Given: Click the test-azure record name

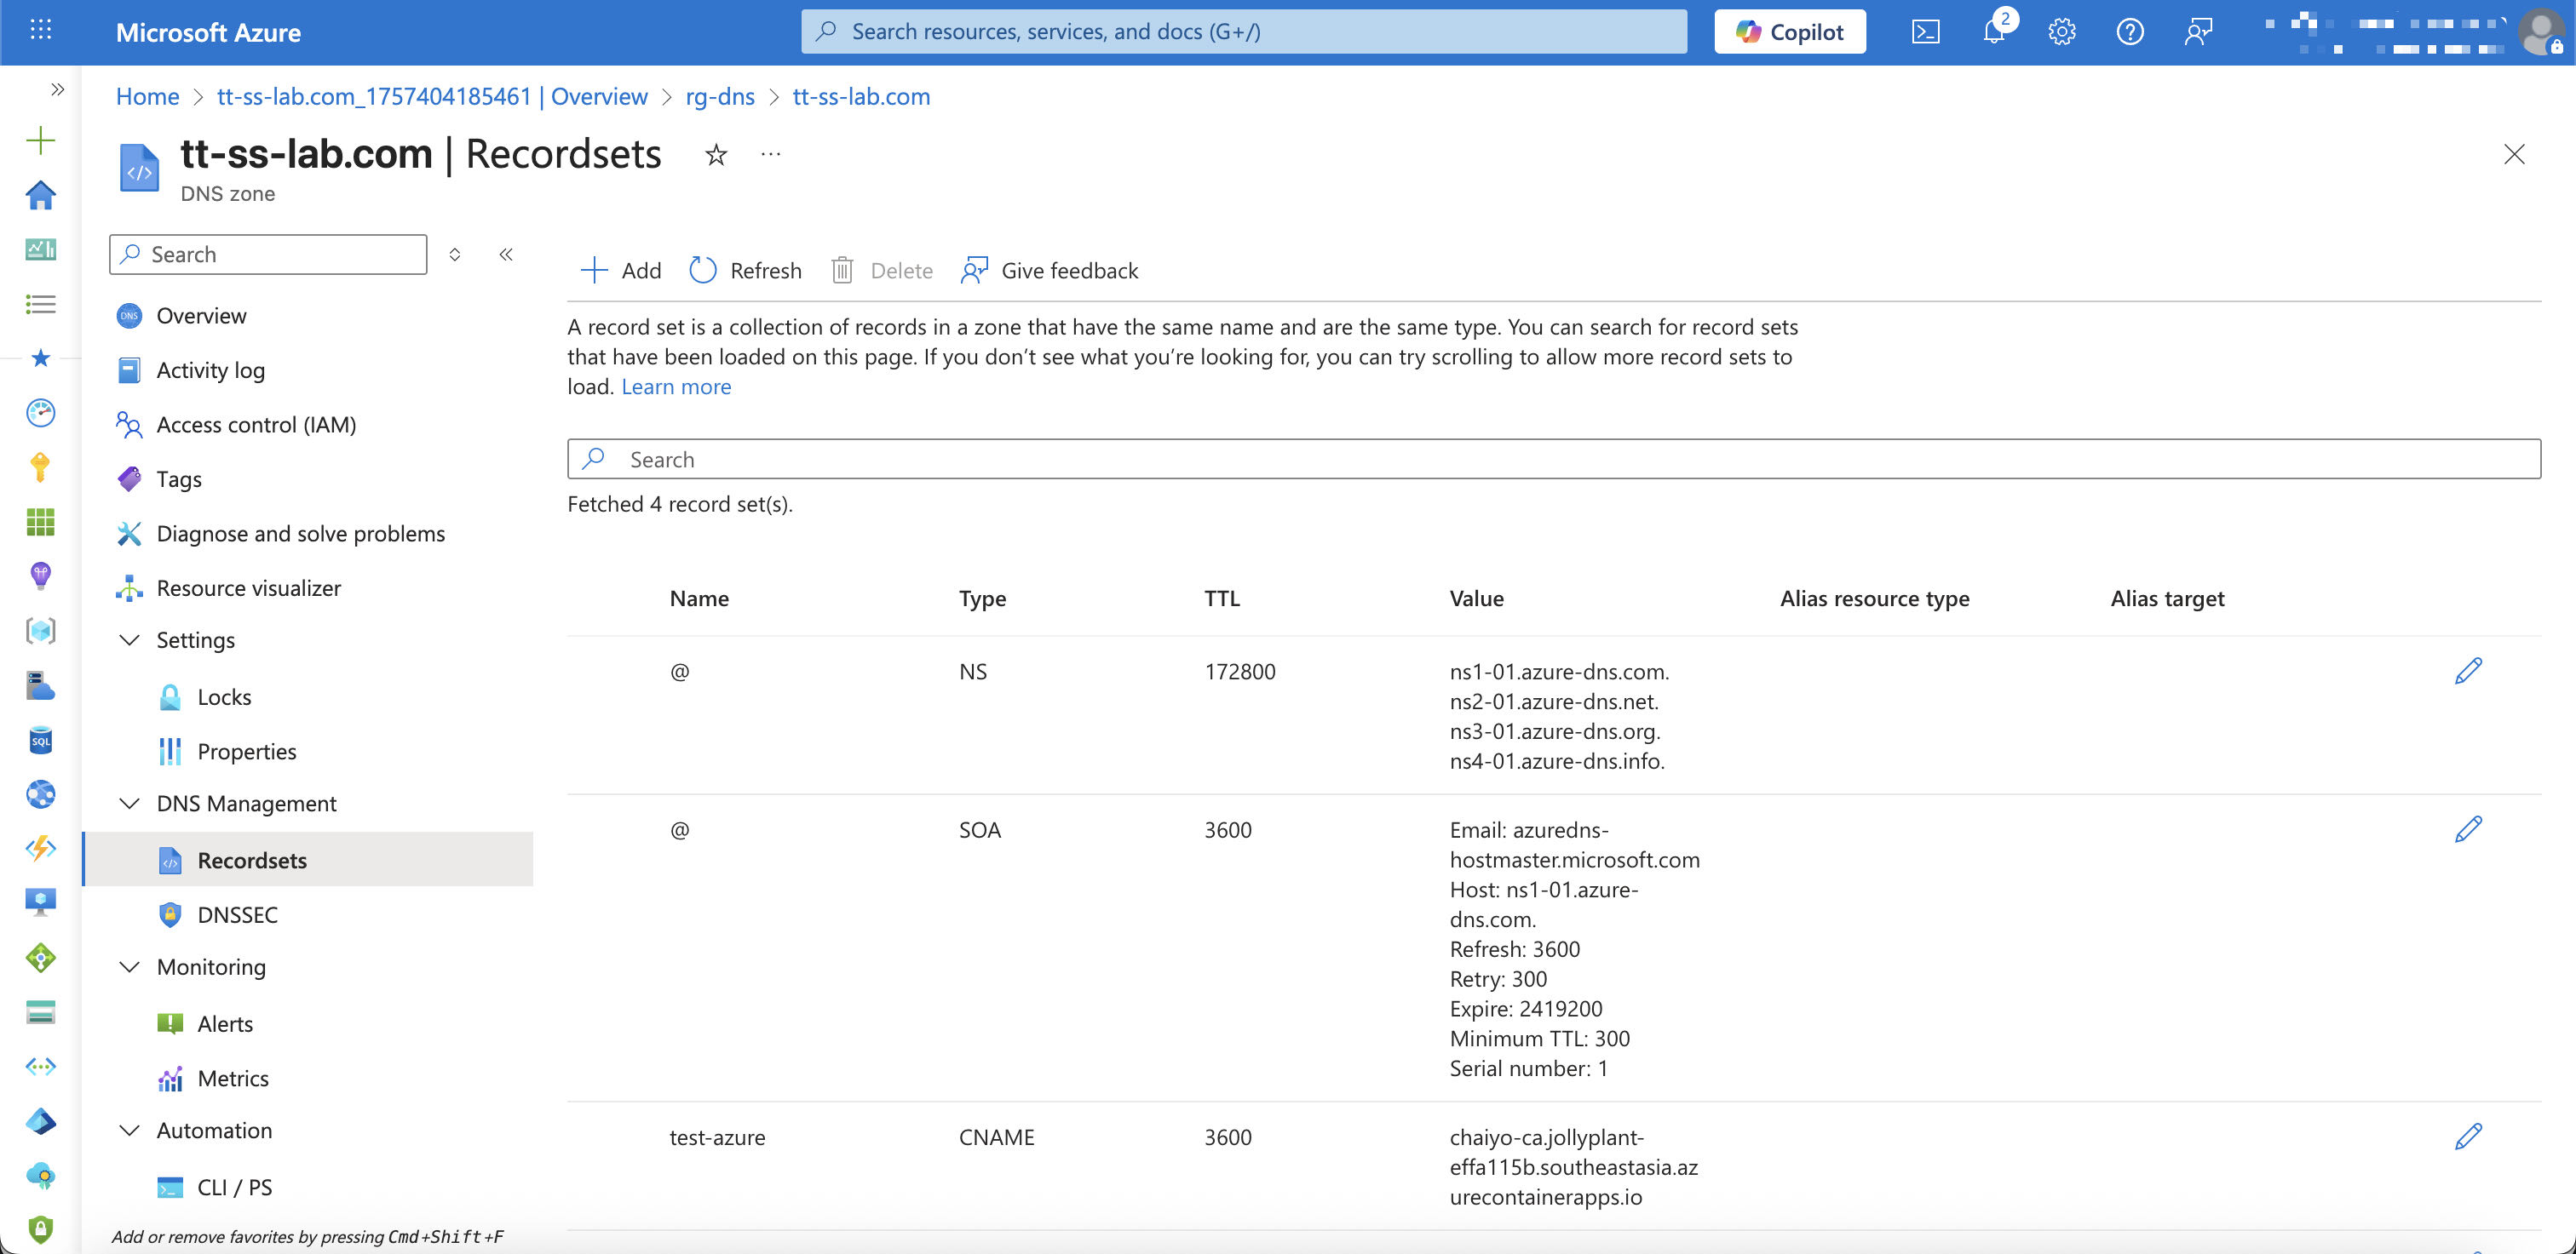Looking at the screenshot, I should [717, 1137].
